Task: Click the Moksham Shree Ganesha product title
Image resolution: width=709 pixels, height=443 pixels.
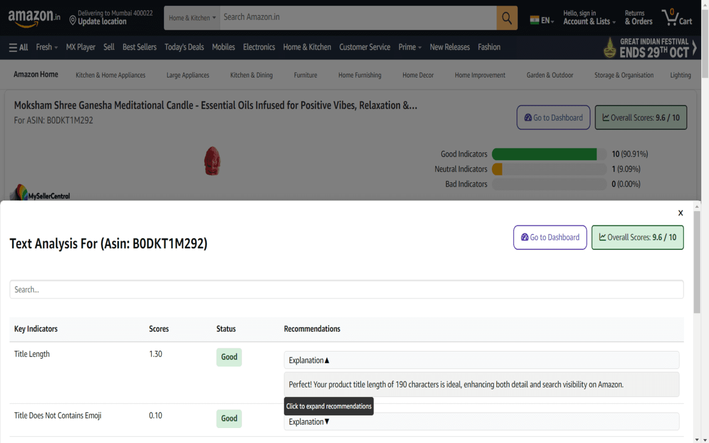Action: click(x=215, y=105)
